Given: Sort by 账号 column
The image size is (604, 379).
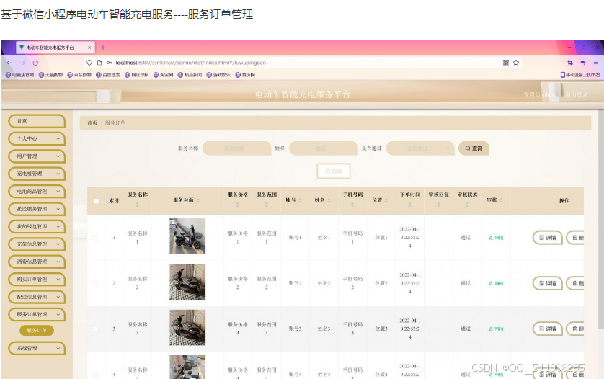Looking at the screenshot, I should pos(300,200).
